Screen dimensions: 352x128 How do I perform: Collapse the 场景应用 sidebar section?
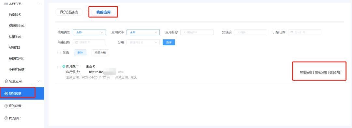(38, 81)
